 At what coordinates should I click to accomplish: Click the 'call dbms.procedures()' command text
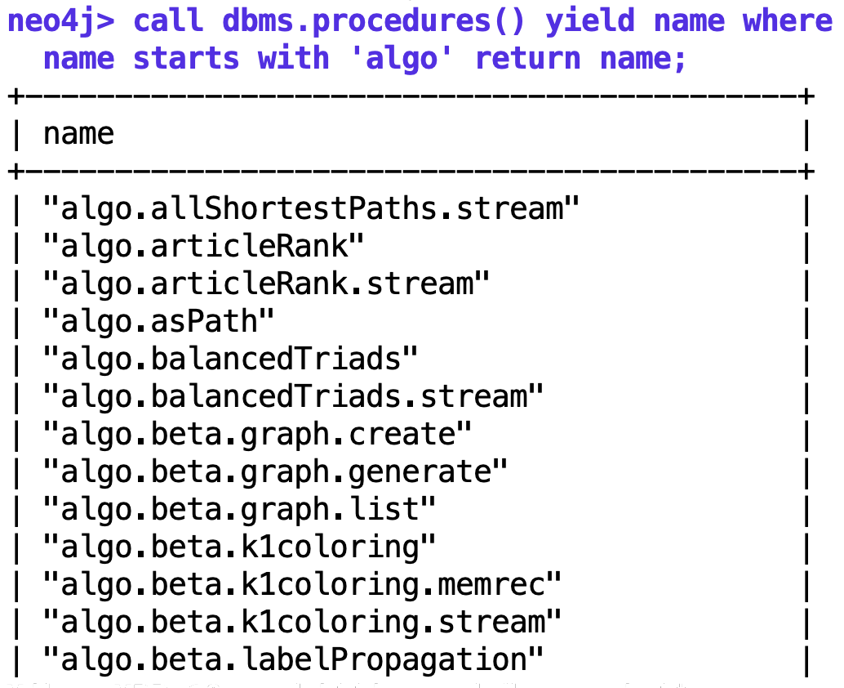(x=329, y=21)
